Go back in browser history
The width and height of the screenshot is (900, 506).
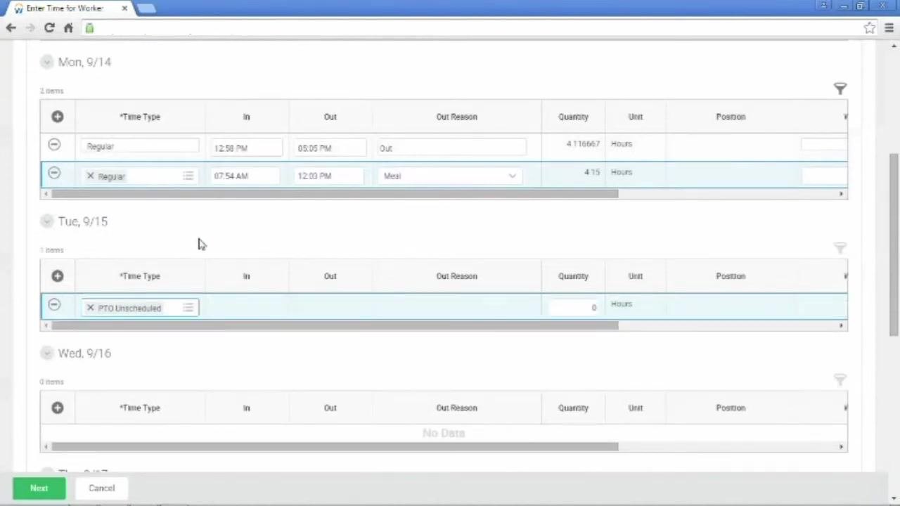click(11, 28)
